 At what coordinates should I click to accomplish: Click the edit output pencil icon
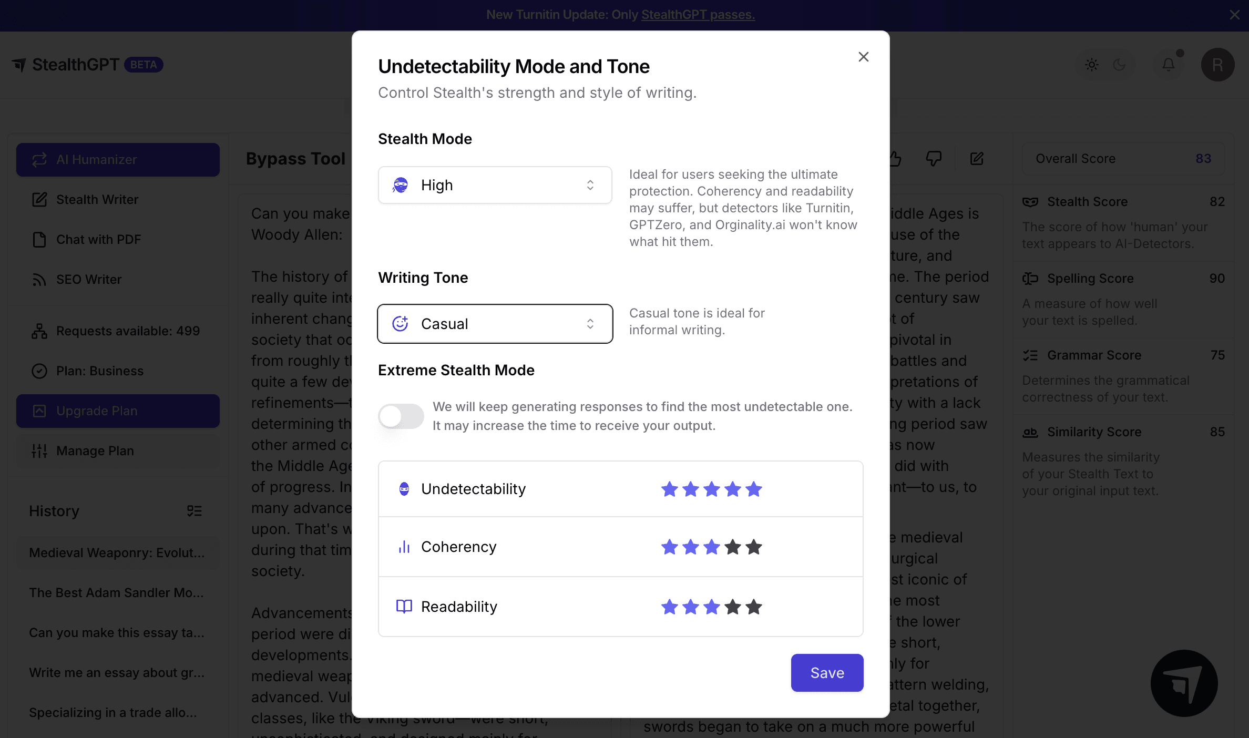pos(977,159)
